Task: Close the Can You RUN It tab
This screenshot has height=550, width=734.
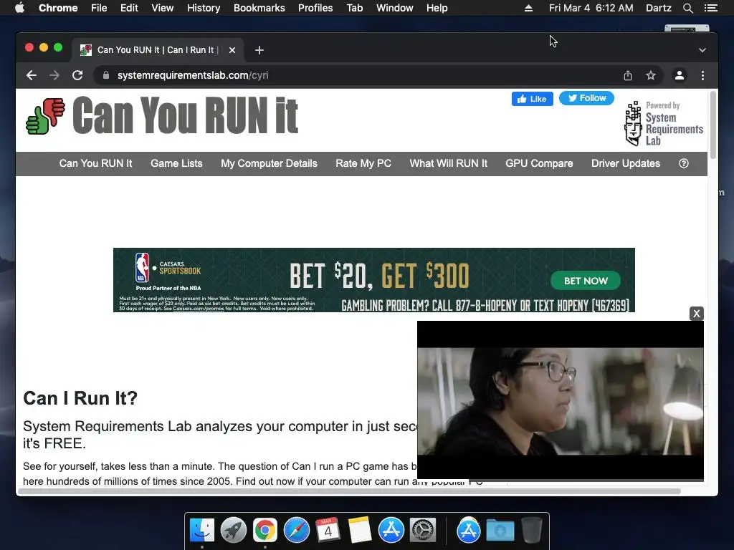Action: pyautogui.click(x=232, y=50)
